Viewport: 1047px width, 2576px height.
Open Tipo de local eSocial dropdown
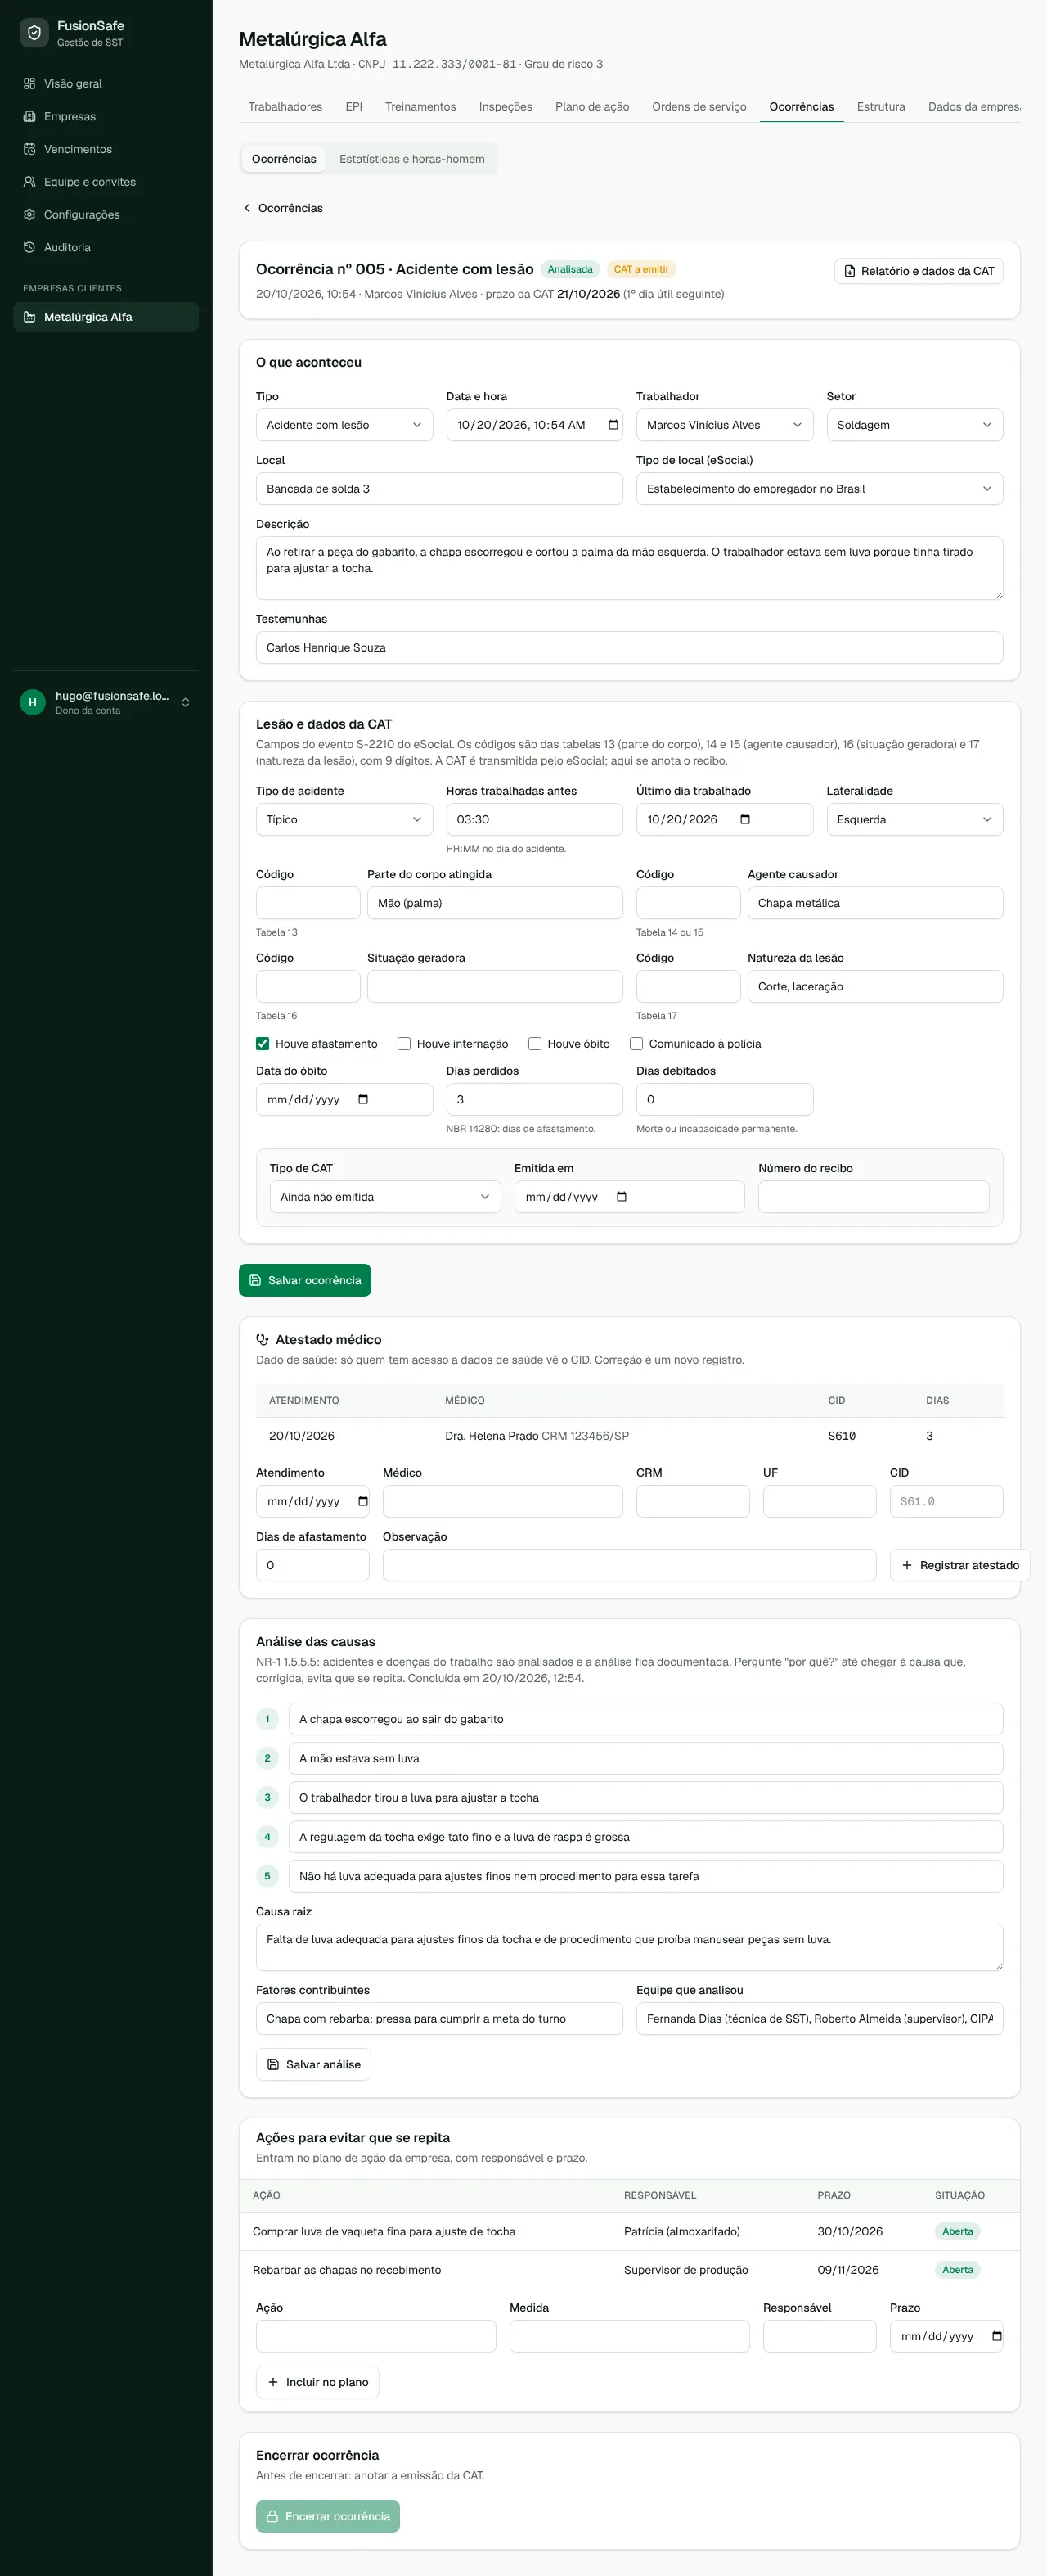coord(820,489)
